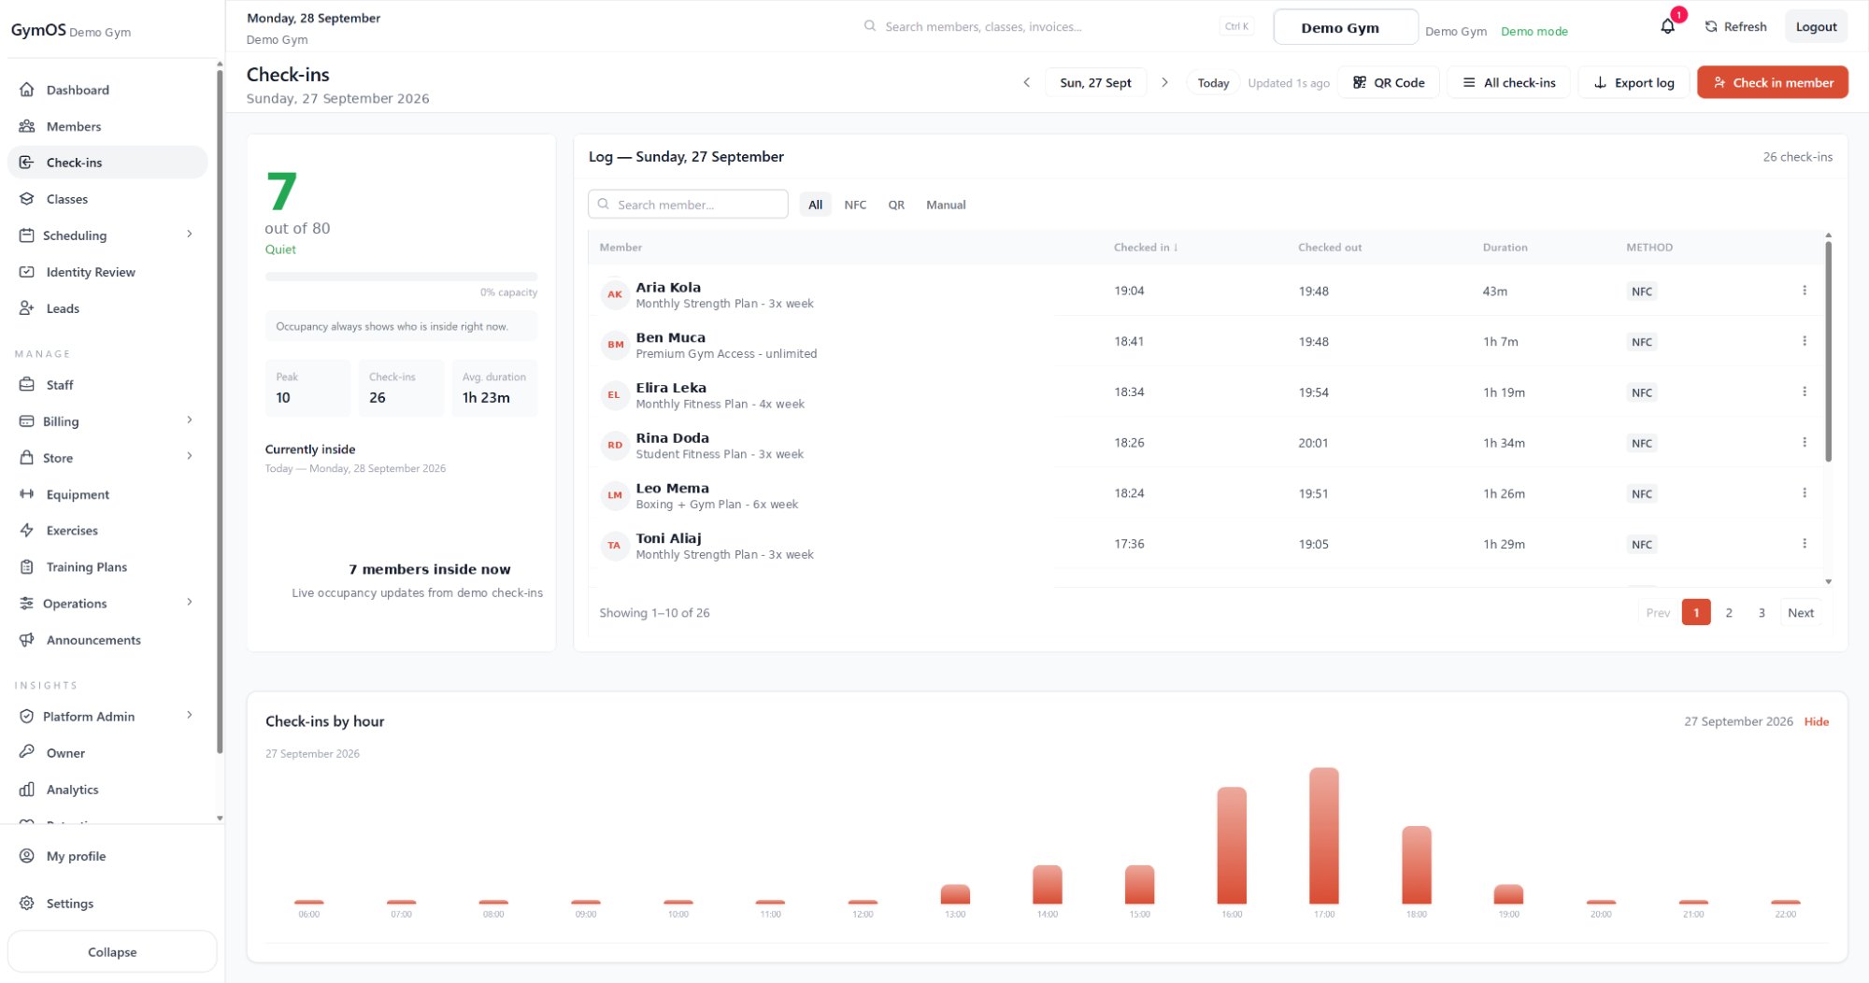Screen dimensions: 1869x983
Task: Click the Refresh button
Action: (x=1735, y=27)
